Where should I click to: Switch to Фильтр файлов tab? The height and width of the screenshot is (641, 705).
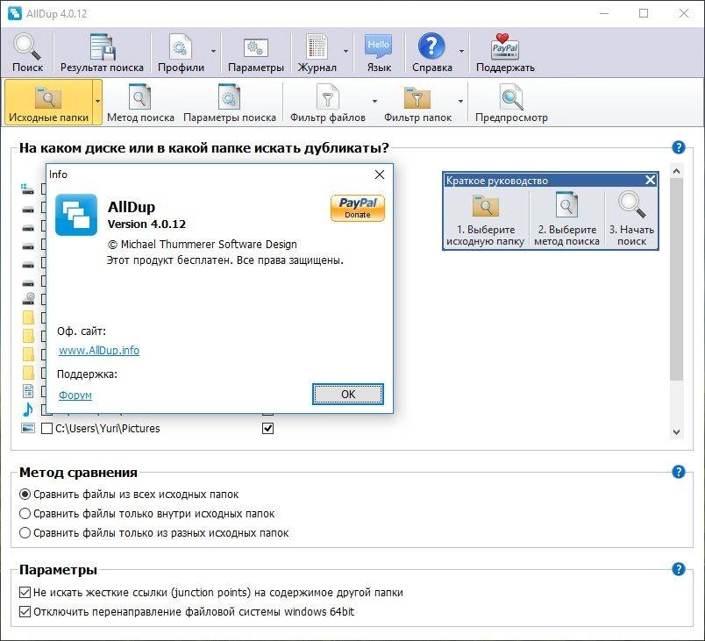328,103
